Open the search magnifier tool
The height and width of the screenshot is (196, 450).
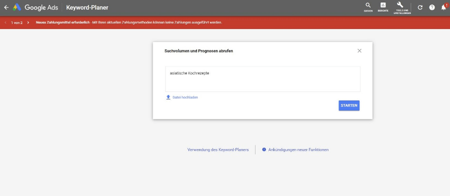368,7
